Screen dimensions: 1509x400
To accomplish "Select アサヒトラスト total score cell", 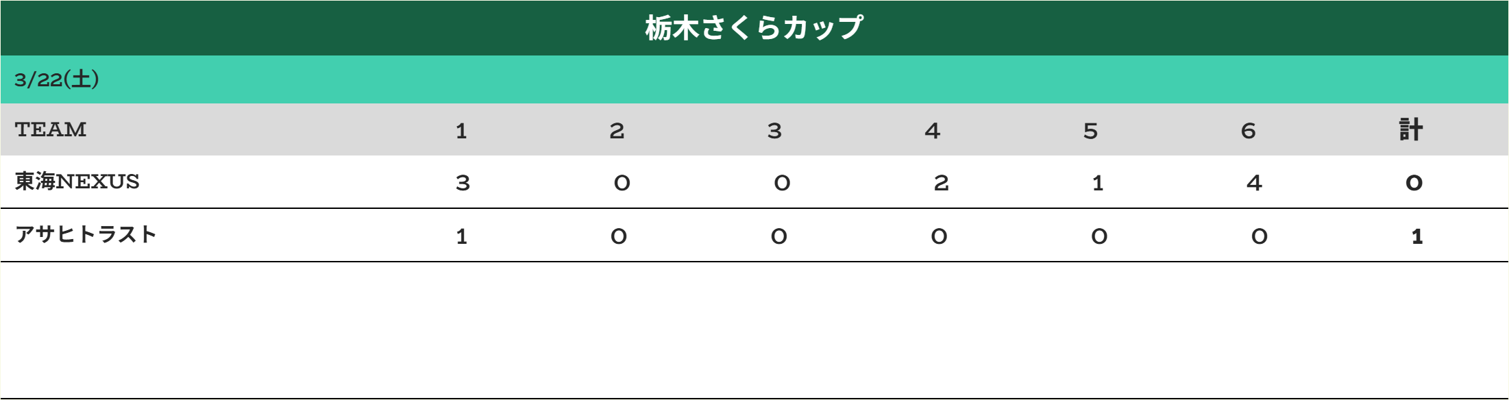I will [x=1416, y=236].
